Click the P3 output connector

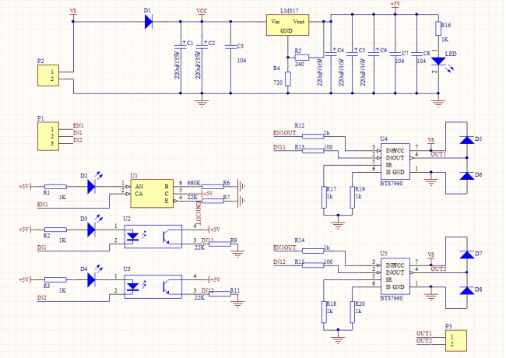[456, 341]
